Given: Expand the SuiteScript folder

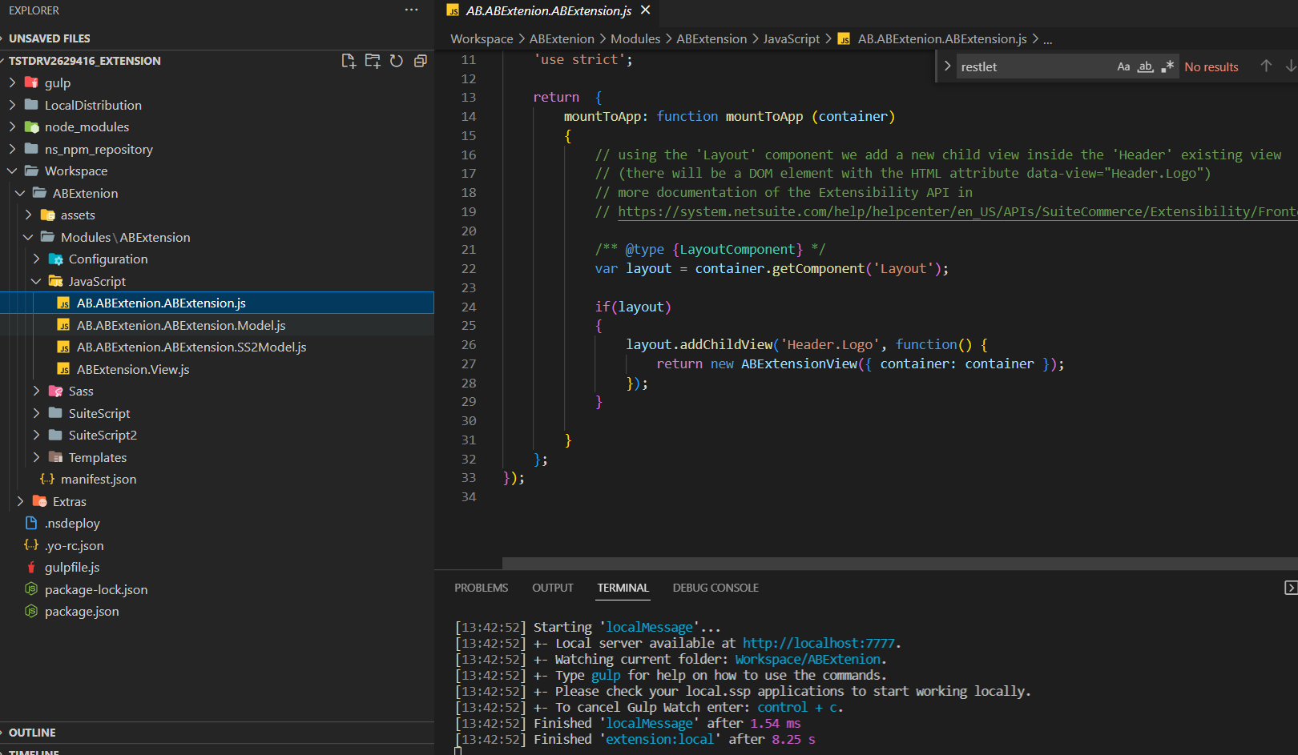Looking at the screenshot, I should pos(36,413).
